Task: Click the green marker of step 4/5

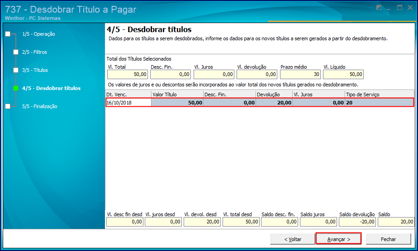Action: pos(16,88)
